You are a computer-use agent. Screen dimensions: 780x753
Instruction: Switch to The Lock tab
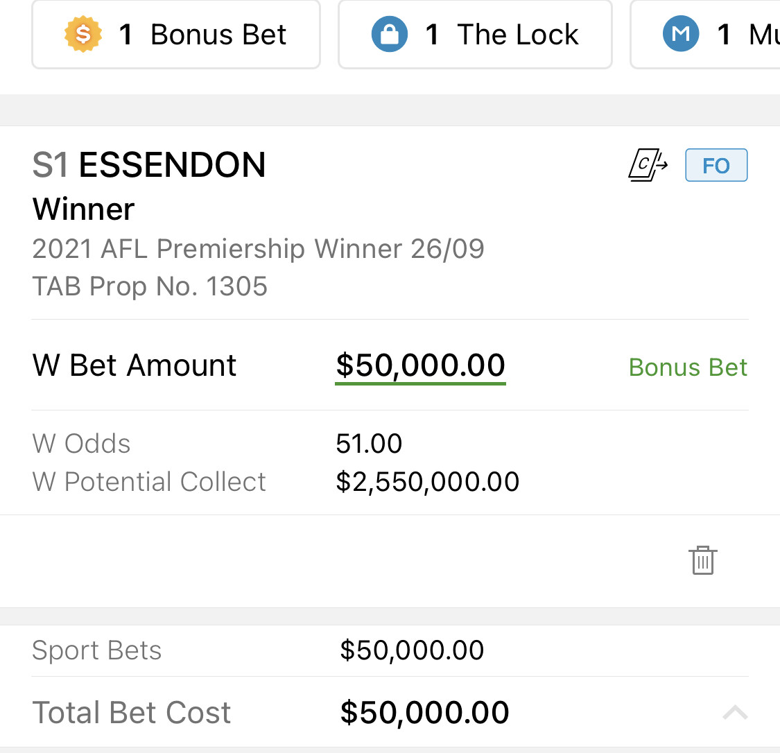[474, 34]
